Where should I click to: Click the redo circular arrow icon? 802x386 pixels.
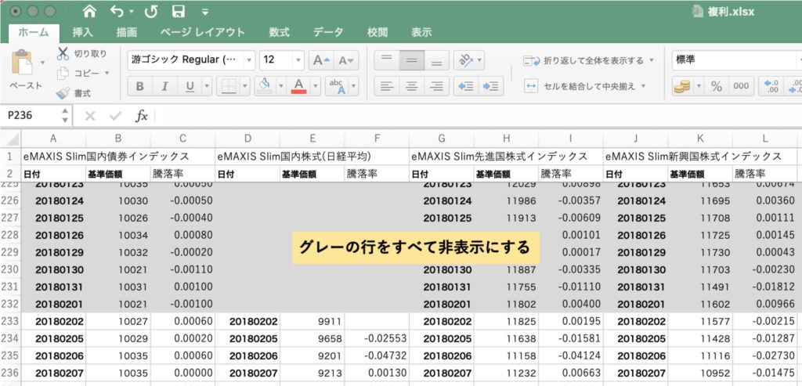click(x=151, y=11)
